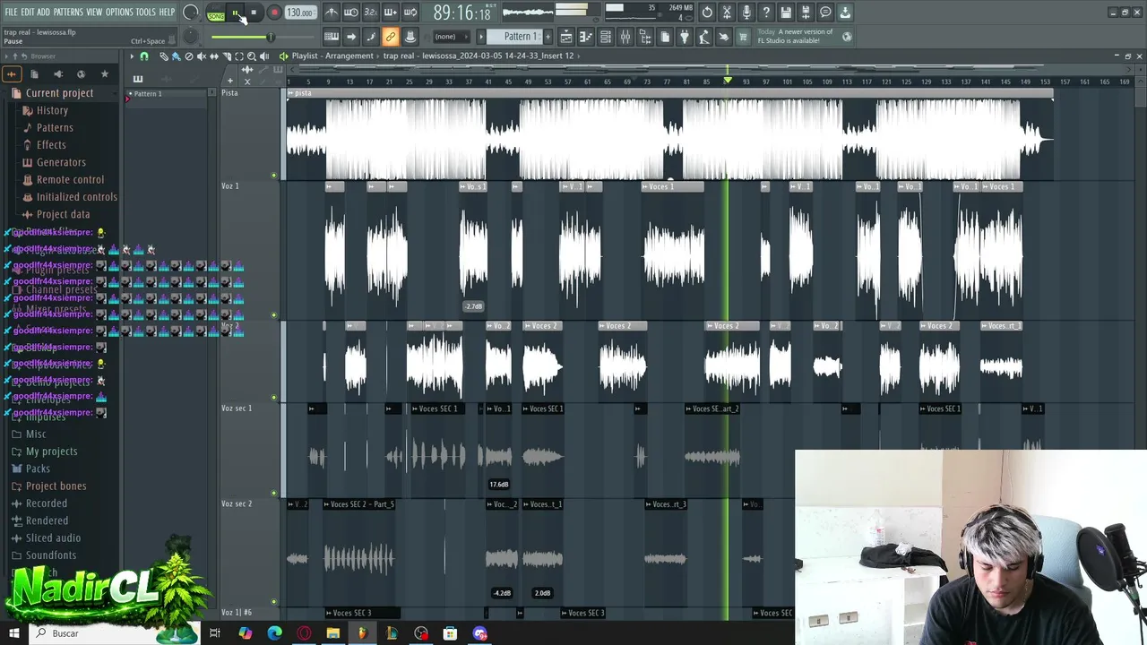Open undo history clock icon
This screenshot has height=645, width=1147.
click(x=707, y=13)
